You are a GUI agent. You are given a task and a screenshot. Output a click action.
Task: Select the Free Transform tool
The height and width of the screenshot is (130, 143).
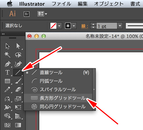point(18,107)
